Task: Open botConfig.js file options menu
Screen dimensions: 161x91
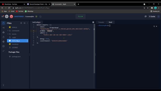Action: tap(27, 41)
